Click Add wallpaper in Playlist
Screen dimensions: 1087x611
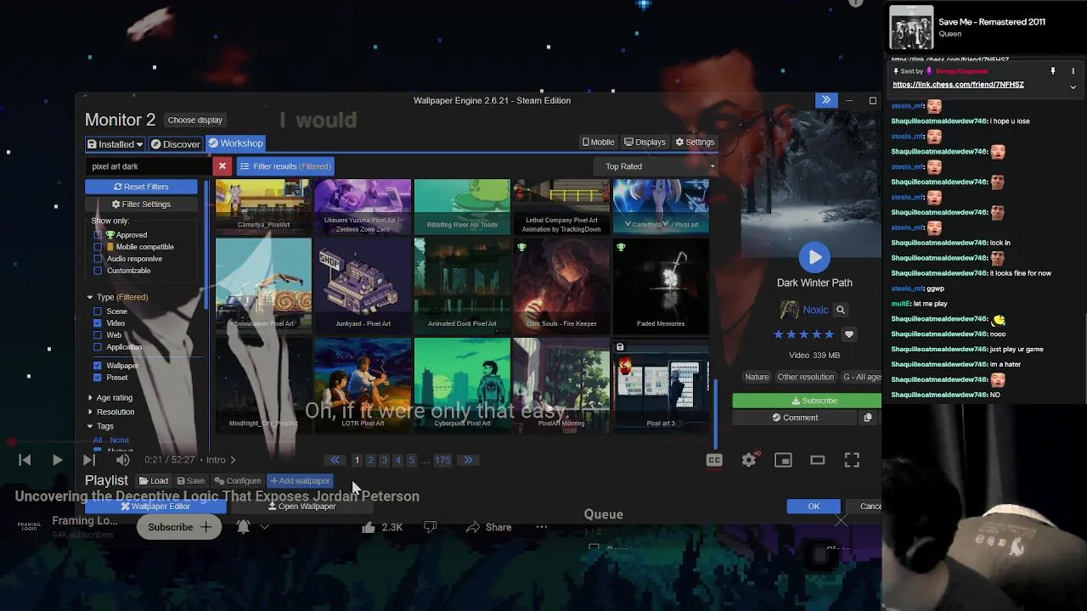pyautogui.click(x=300, y=481)
